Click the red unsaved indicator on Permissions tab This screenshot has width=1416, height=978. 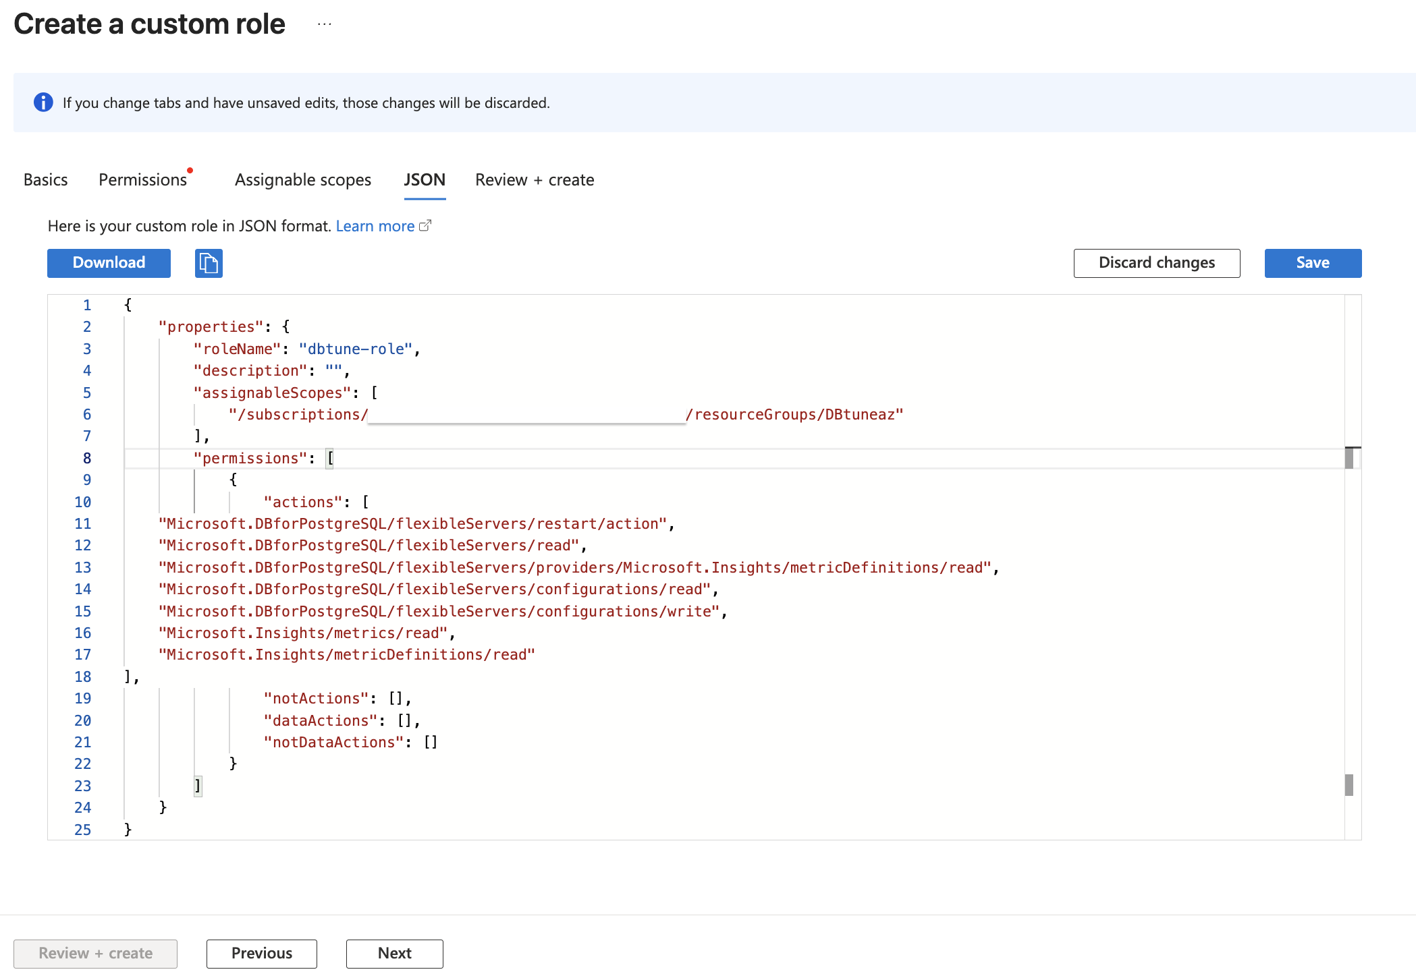[x=191, y=170]
